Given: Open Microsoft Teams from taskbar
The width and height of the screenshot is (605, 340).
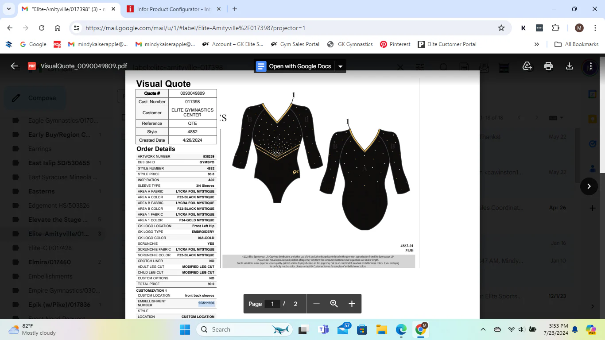Looking at the screenshot, I should [323, 329].
